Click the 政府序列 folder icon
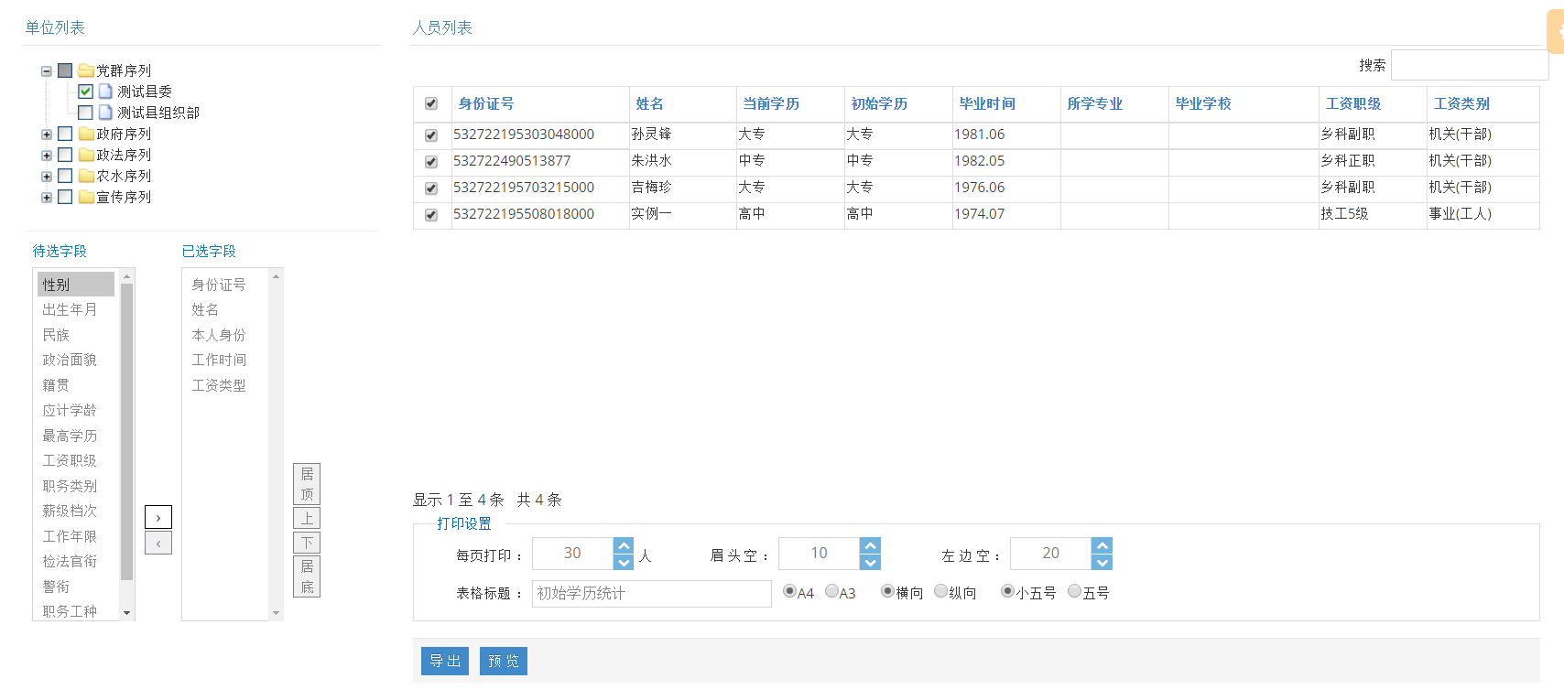Screen dimensions: 1564x700 click(86, 134)
